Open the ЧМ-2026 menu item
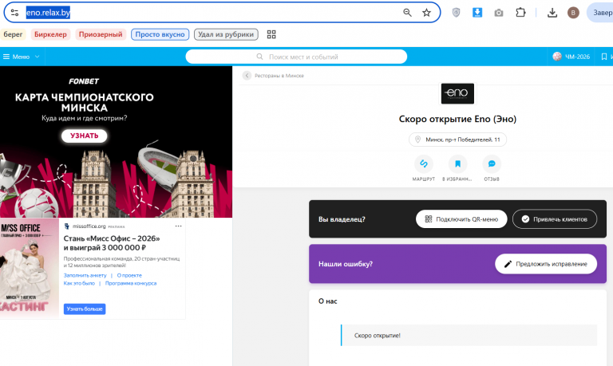 point(571,57)
